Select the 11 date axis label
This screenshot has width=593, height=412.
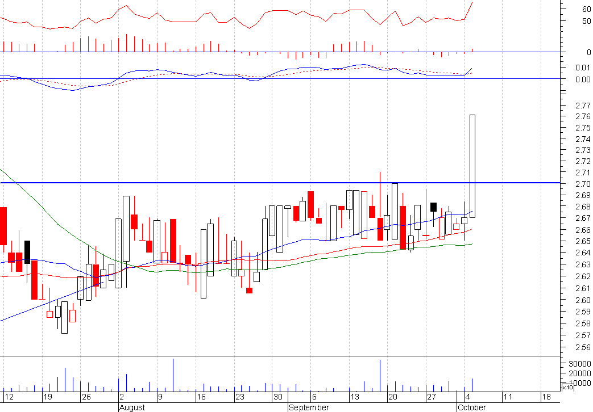[508, 397]
